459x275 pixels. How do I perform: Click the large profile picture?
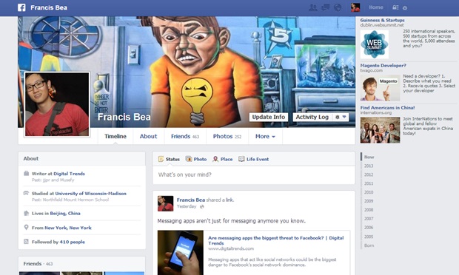(57, 104)
